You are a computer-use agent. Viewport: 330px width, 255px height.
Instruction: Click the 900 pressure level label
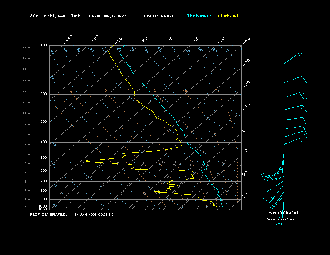(x=44, y=199)
